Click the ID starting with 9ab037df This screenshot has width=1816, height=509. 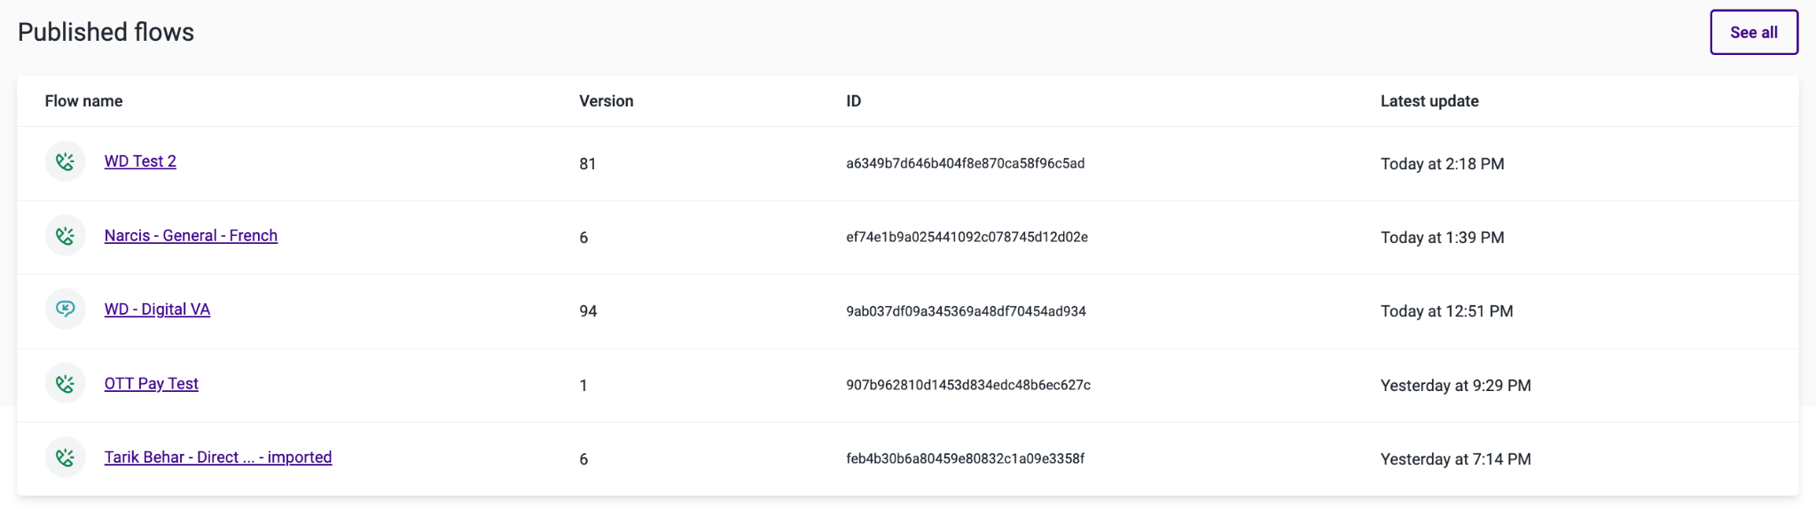click(x=966, y=311)
